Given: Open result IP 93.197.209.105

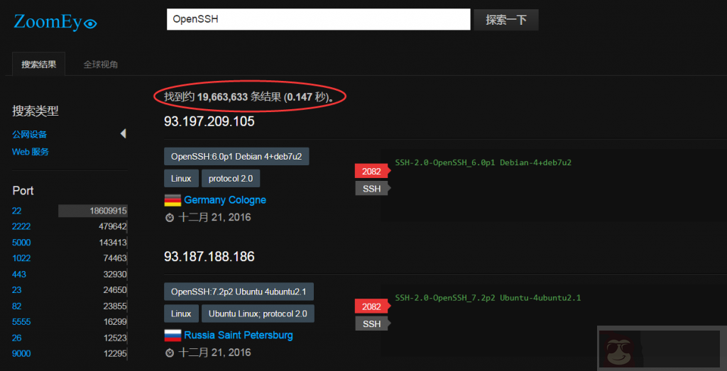Looking at the screenshot, I should coord(209,121).
